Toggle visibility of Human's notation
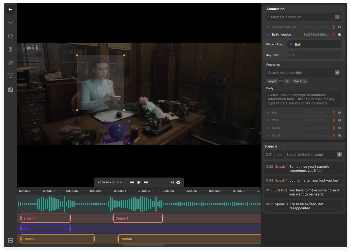This screenshot has width=351, height=252. coord(340,27)
